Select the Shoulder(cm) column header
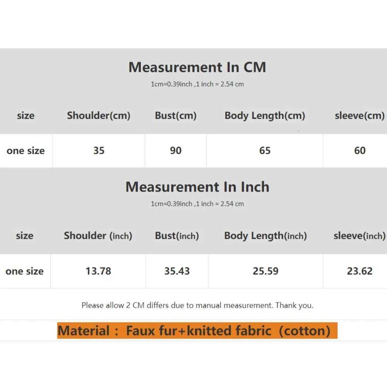 coord(99,115)
